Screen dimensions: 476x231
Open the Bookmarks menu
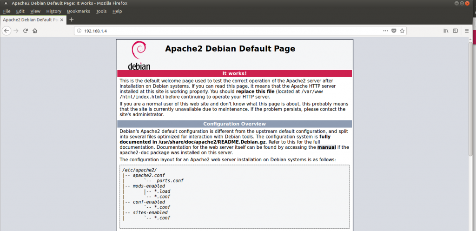79,11
